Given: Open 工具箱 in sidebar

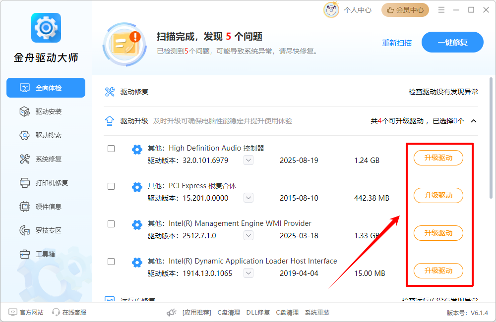Looking at the screenshot, I should (46, 254).
